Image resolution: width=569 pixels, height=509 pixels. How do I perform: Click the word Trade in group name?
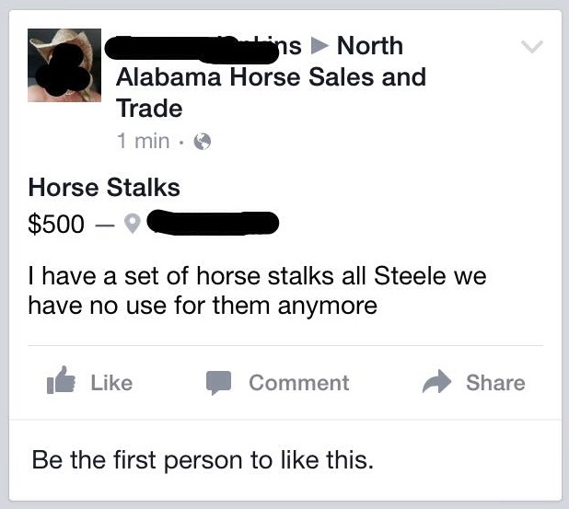(x=149, y=108)
